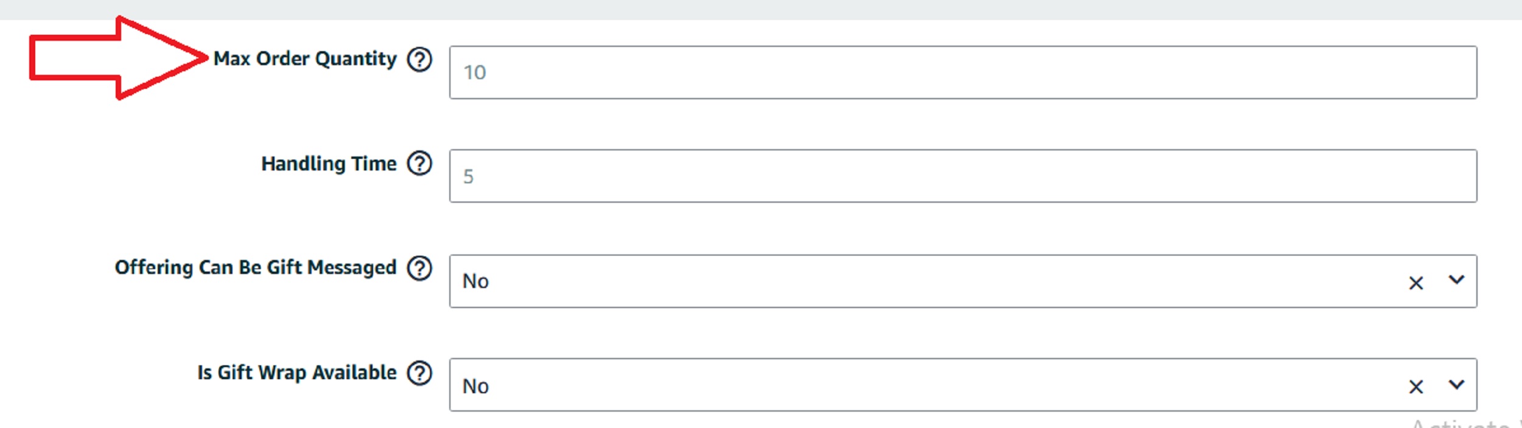This screenshot has width=1522, height=428.
Task: Select the Is Gift Wrap Available label
Action: pos(296,373)
